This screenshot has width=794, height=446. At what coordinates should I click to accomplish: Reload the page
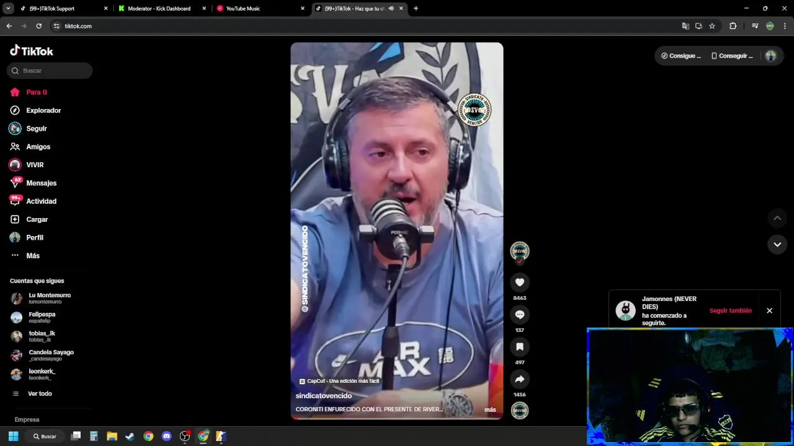coord(38,26)
